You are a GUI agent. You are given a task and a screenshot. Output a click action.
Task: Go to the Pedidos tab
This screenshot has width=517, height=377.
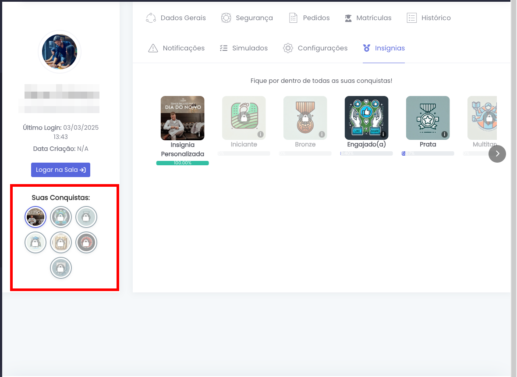click(309, 18)
